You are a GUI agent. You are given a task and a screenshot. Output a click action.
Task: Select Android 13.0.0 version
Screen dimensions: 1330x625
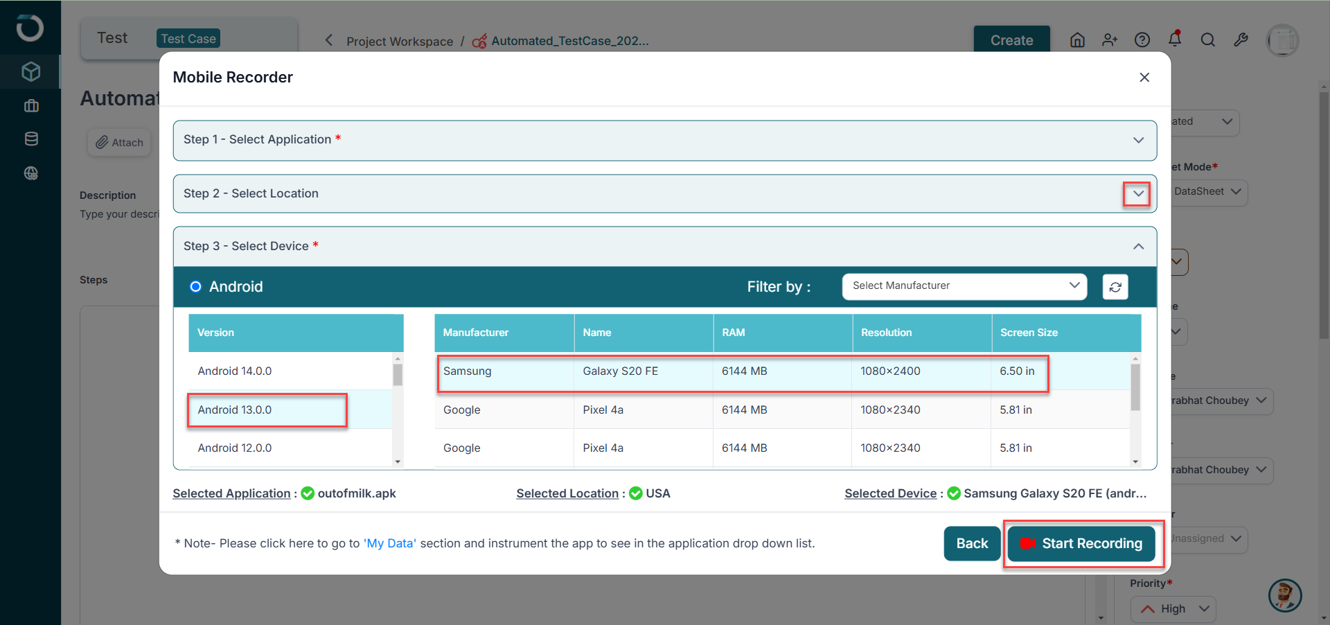290,410
